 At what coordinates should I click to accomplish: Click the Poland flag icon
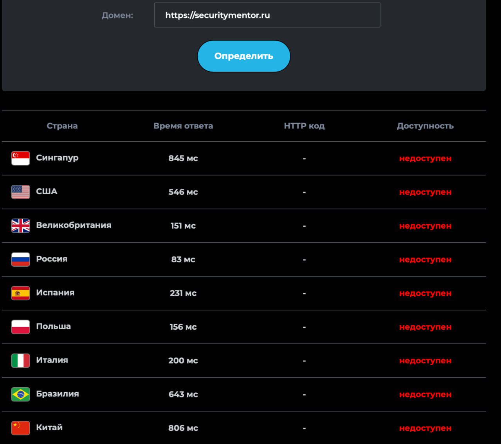pos(21,327)
